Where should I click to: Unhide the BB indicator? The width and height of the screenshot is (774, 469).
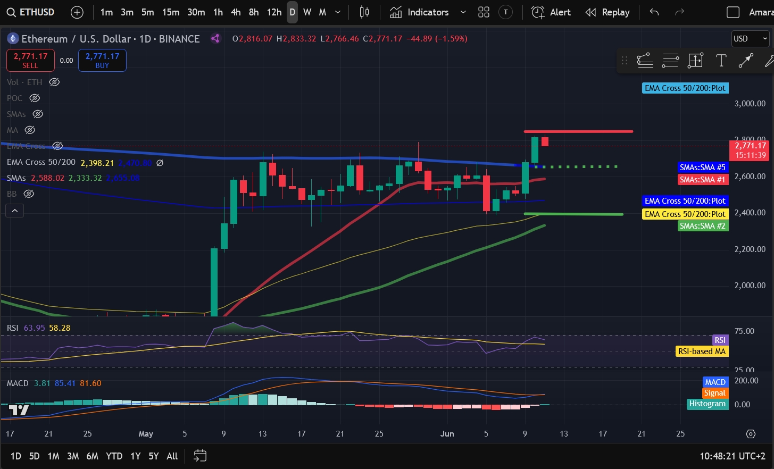click(29, 194)
